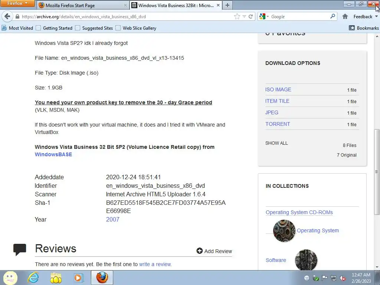Screen dimensions: 380x285
Task: Click the Sha-1 hash value text
Action: pyautogui.click(x=166, y=207)
